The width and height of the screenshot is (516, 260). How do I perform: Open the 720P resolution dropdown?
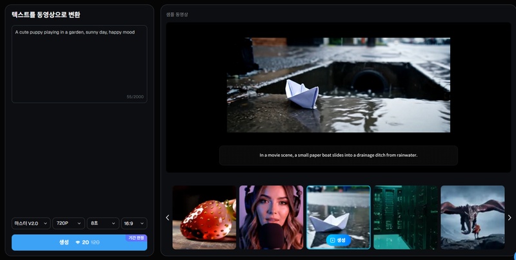pos(69,223)
